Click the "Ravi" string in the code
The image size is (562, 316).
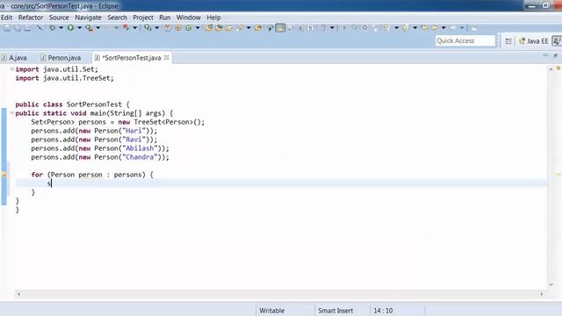click(x=134, y=140)
